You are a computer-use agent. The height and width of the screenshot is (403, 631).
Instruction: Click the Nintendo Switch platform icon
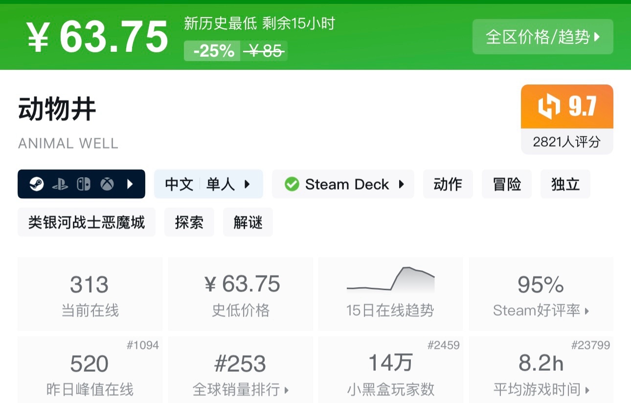(x=83, y=184)
